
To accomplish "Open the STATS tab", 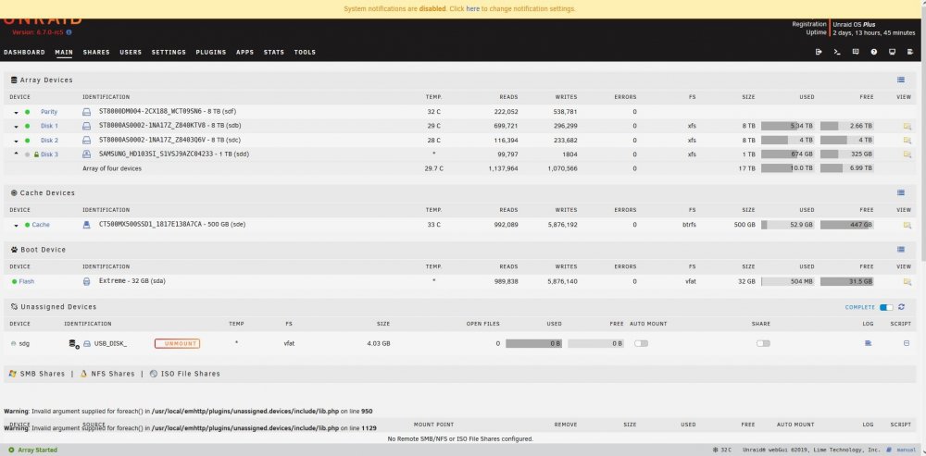I will coord(274,52).
